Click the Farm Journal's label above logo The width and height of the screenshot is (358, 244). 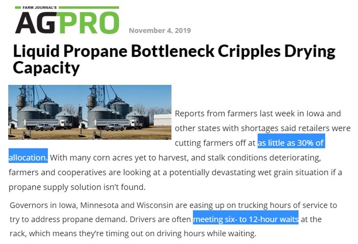[x=39, y=8]
